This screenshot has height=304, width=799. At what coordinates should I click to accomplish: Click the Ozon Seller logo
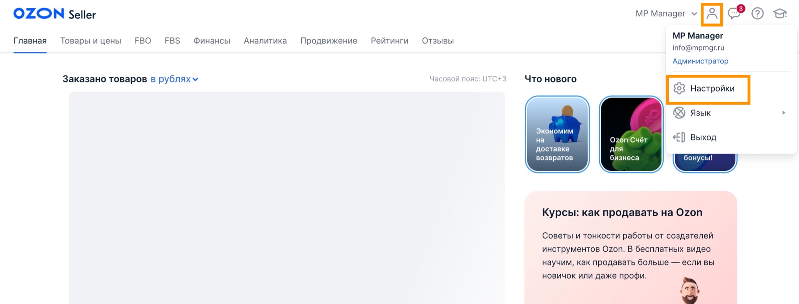[x=55, y=14]
